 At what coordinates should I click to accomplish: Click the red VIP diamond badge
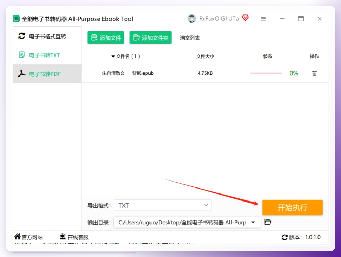tap(245, 18)
